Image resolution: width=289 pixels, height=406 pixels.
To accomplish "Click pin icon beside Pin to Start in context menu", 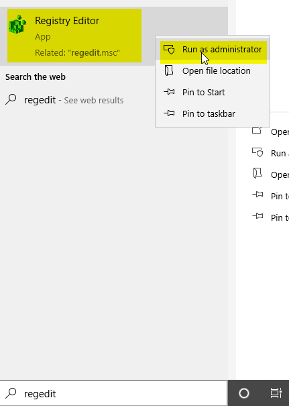I will (169, 92).
